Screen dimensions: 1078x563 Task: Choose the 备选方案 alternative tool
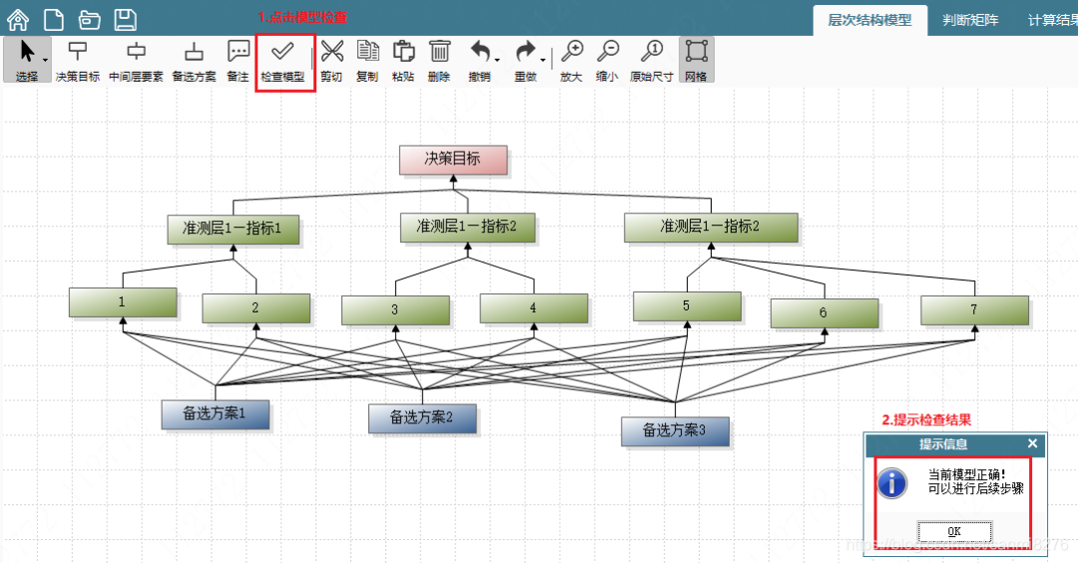pyautogui.click(x=194, y=61)
